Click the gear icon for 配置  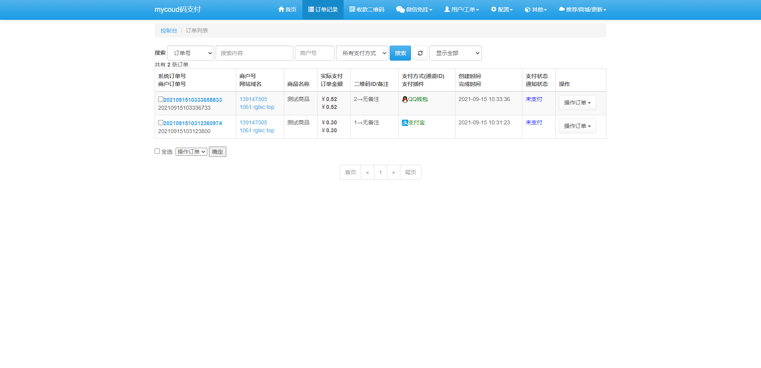pos(493,9)
